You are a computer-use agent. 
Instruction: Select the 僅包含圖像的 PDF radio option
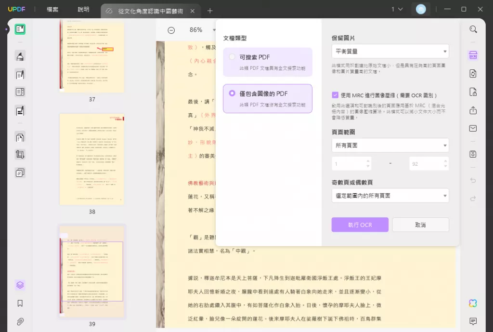(x=232, y=93)
